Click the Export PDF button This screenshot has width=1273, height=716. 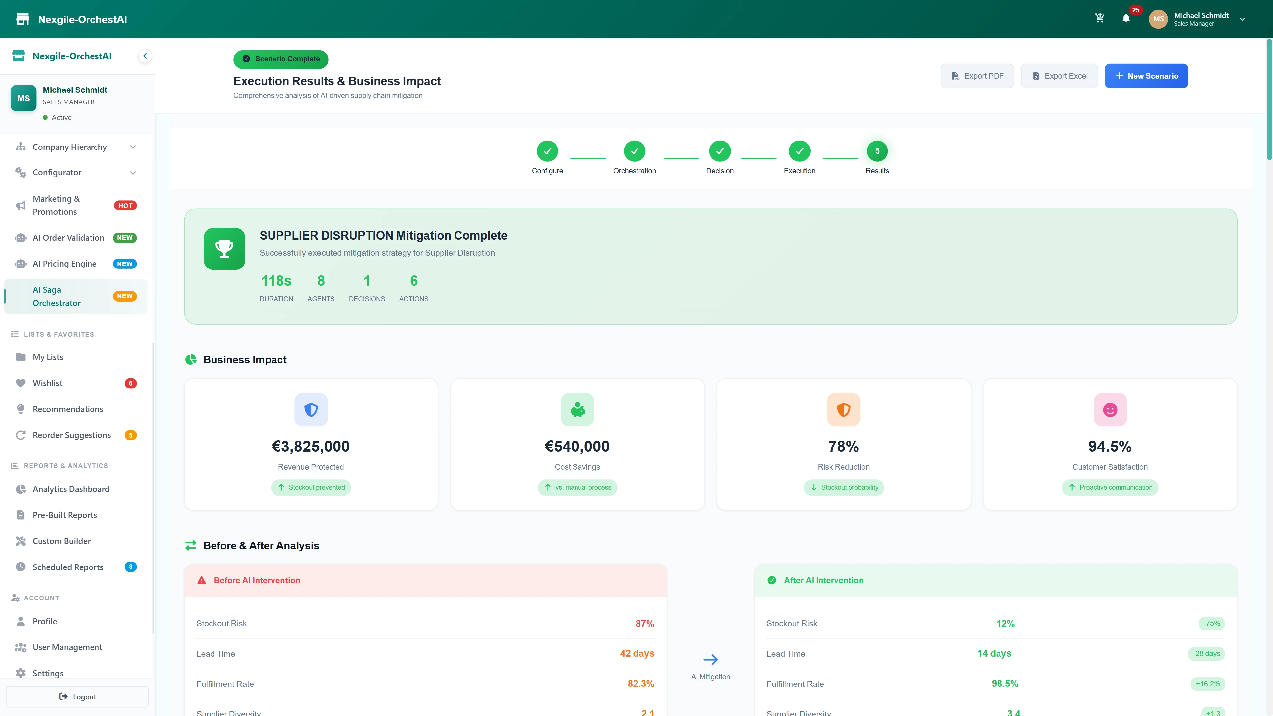coord(978,76)
